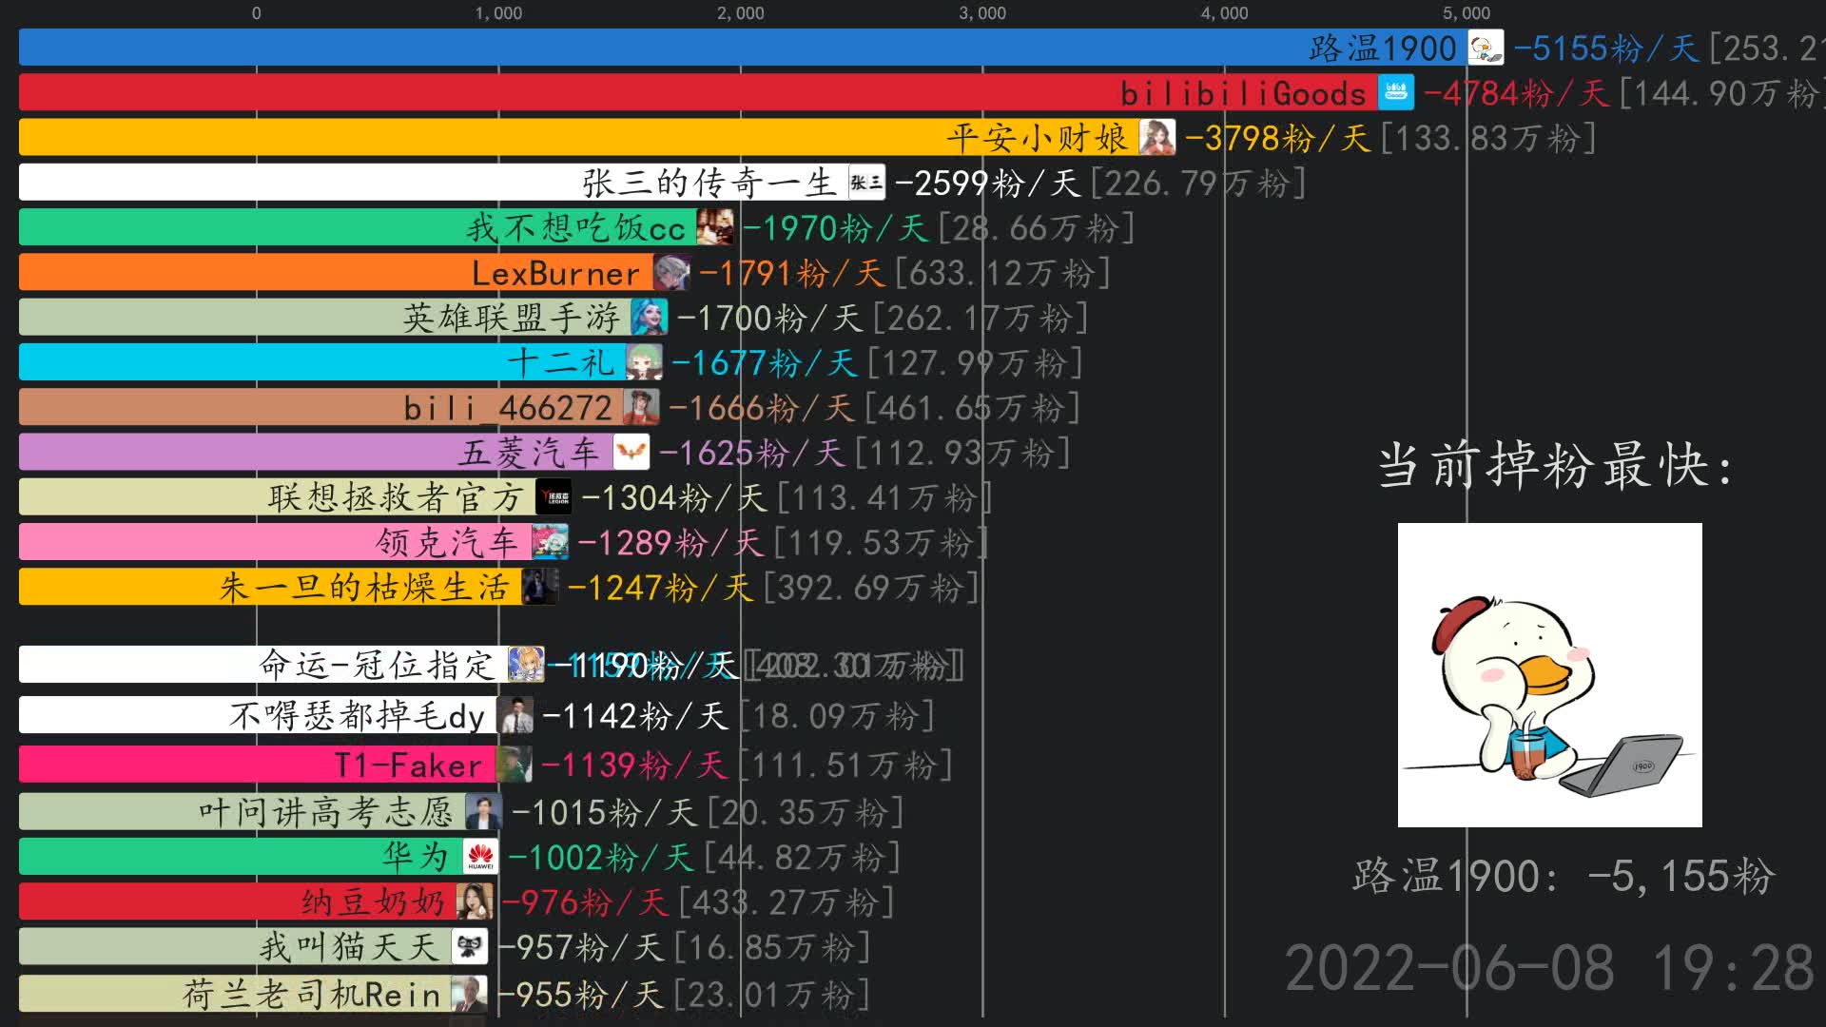Click the 5,000 axis label
Image resolution: width=1826 pixels, height=1027 pixels.
click(1467, 13)
